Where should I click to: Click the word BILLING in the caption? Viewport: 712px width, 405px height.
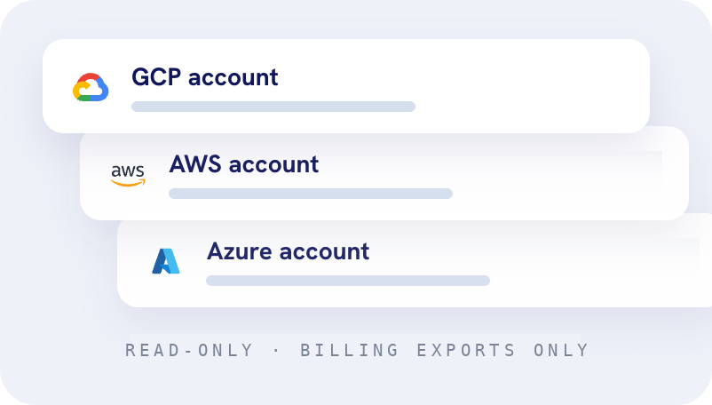pyautogui.click(x=349, y=350)
